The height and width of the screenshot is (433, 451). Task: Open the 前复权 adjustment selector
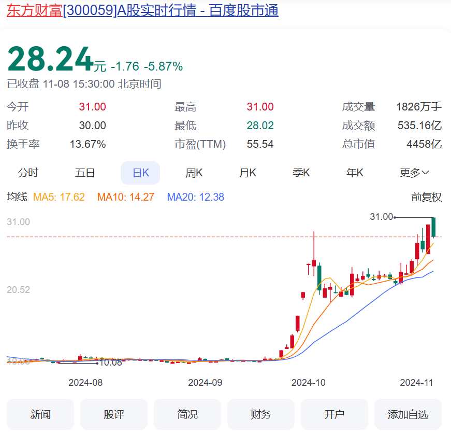click(426, 198)
